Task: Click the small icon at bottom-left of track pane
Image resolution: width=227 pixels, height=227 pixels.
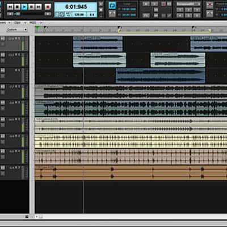Action: tap(27, 217)
